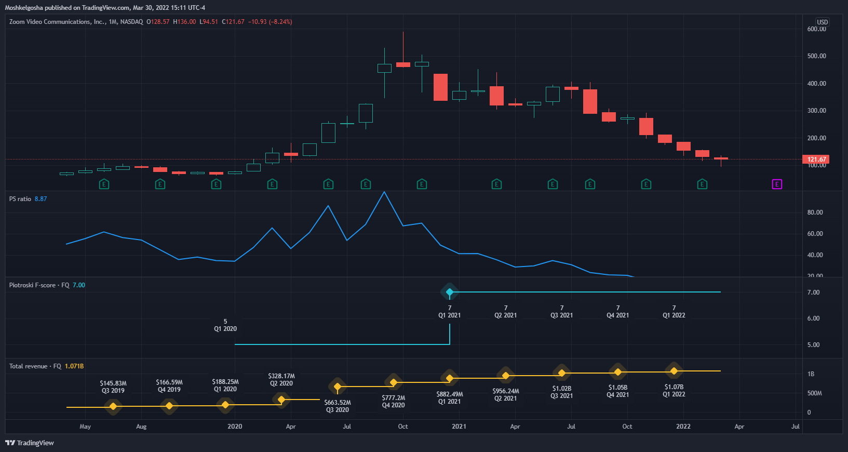Click the Piotroski value 7.00

click(x=79, y=285)
